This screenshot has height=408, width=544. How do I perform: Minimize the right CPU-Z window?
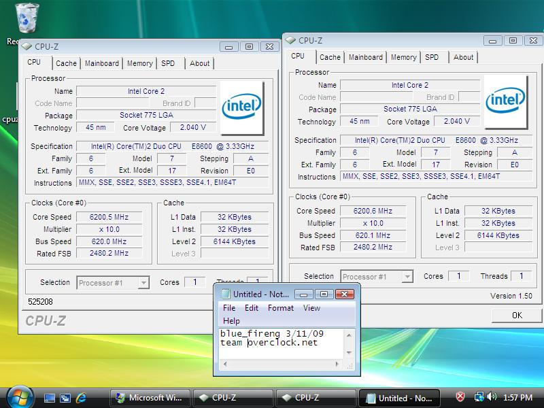[492, 41]
